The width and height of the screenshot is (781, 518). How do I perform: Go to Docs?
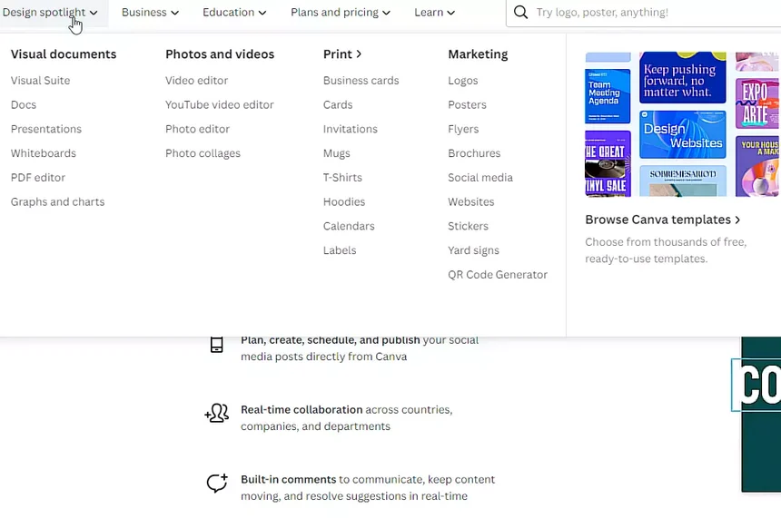tap(24, 104)
